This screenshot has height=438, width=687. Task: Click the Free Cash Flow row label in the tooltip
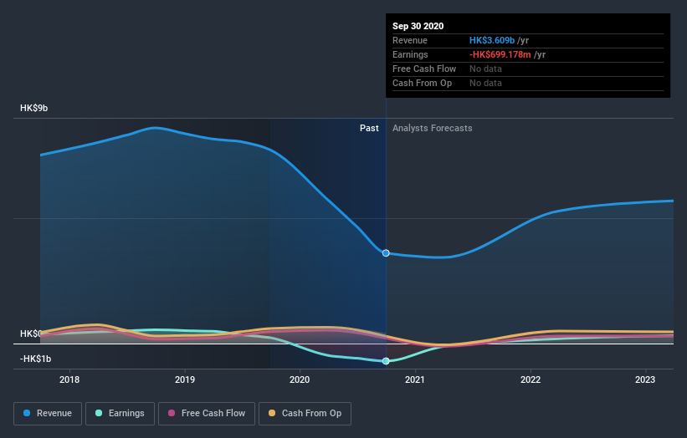tap(424, 69)
